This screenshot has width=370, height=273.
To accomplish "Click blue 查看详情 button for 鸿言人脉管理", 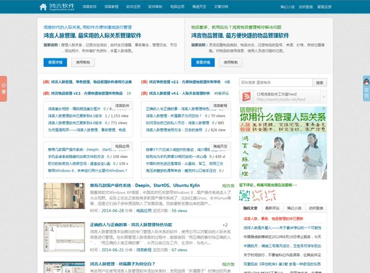I will pos(55,62).
